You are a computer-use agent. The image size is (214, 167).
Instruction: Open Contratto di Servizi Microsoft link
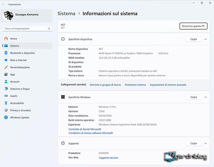[85, 129]
